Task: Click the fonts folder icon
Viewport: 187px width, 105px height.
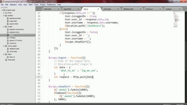Action: [6, 13]
